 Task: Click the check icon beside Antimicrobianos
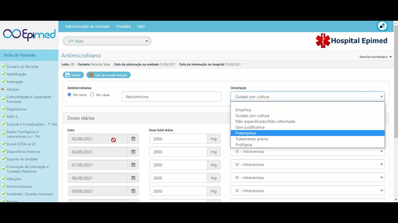tap(3, 186)
